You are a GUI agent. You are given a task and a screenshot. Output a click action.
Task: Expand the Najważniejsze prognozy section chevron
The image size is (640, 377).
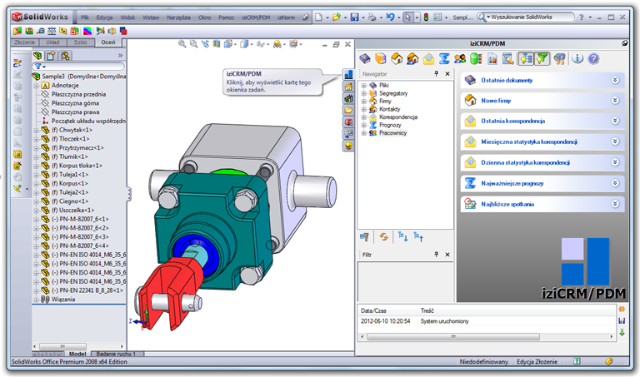[615, 183]
